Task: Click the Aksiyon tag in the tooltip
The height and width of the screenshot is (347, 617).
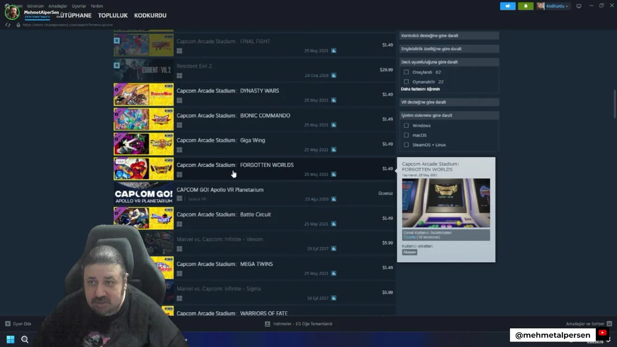Action: pos(409,252)
